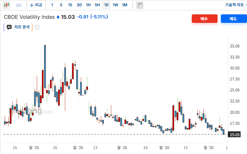Open AI chart analysis (차트 분석)
Viewport: 247px width, 154px height.
[18, 27]
